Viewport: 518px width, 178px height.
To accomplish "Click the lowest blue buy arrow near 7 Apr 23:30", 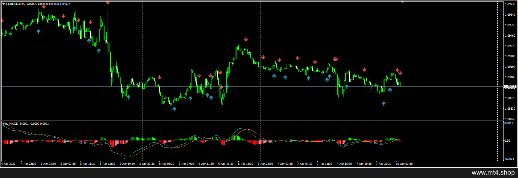I will 384,103.
